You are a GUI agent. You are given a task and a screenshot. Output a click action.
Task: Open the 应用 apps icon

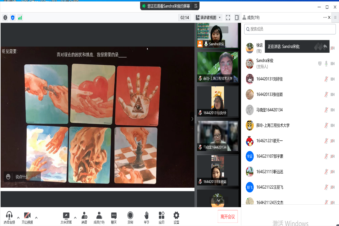(161, 215)
